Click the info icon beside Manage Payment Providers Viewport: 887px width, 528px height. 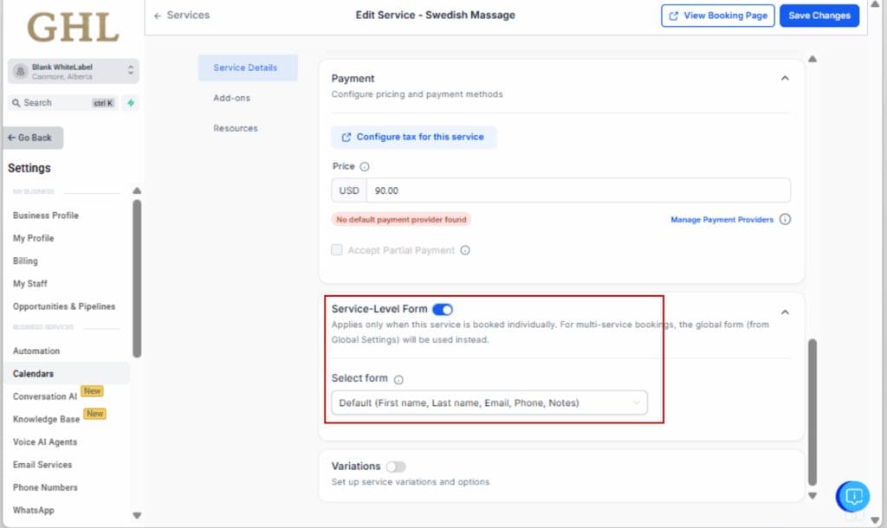(786, 219)
